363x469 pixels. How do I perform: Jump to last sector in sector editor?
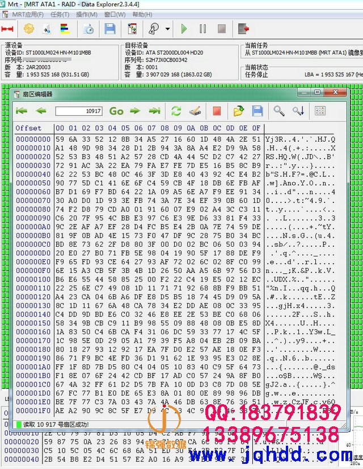pyautogui.click(x=154, y=111)
